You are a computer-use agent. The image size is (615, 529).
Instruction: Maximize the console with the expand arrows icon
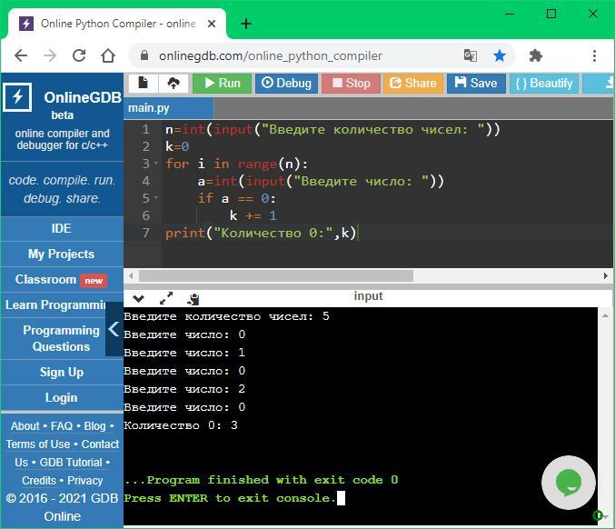[166, 297]
